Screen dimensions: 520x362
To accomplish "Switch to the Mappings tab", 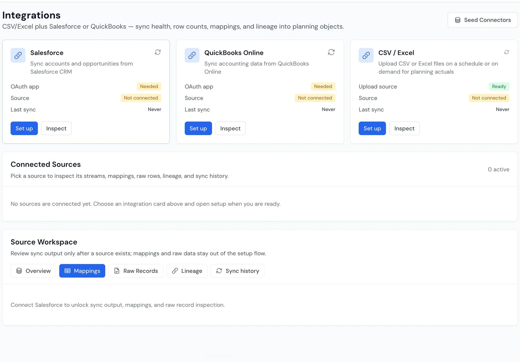I will (x=82, y=271).
